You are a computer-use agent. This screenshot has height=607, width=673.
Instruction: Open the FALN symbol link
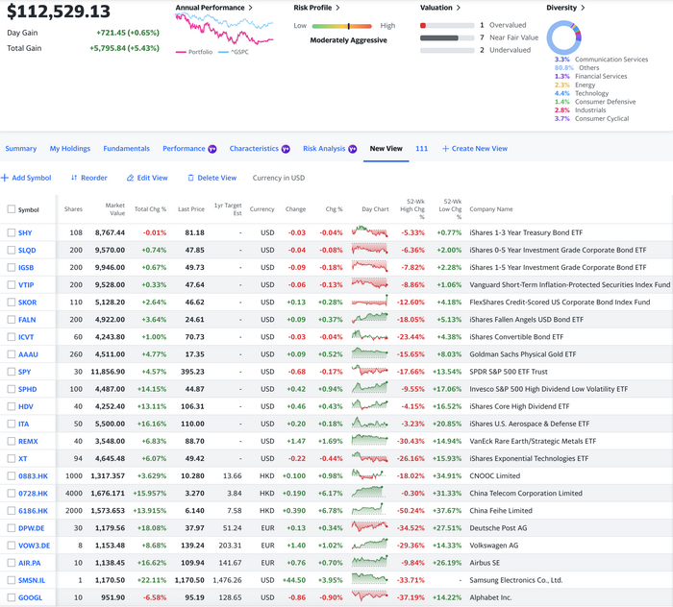coord(27,320)
